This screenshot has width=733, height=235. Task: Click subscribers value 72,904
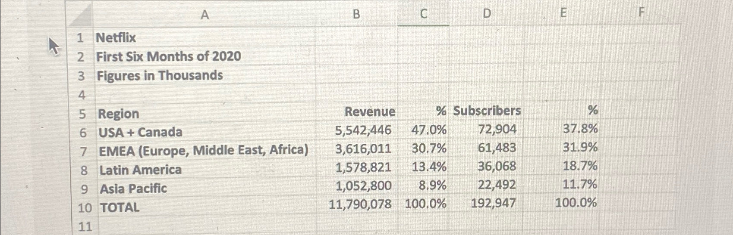coord(487,130)
